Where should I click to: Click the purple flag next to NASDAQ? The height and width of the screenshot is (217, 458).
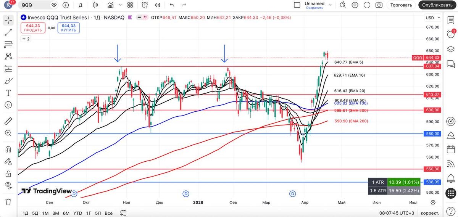130,17
